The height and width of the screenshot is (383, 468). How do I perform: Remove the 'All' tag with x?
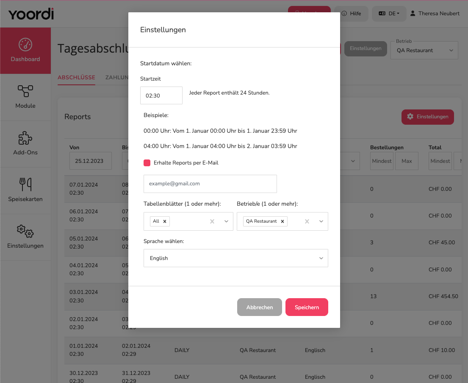[x=164, y=221]
